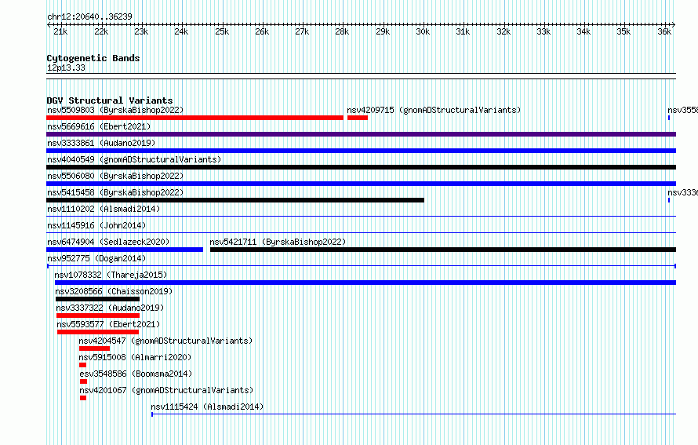Click the nsv5915008 (Almarri2020) label
The image size is (698, 445).
click(x=135, y=357)
